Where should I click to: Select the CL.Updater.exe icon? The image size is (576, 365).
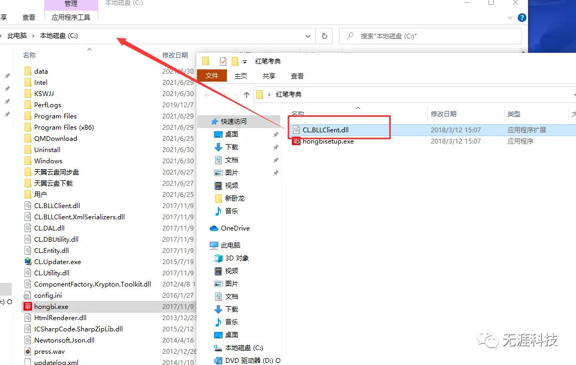pyautogui.click(x=28, y=261)
